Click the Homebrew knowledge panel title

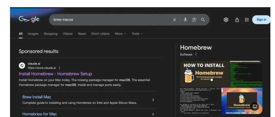pos(196,47)
